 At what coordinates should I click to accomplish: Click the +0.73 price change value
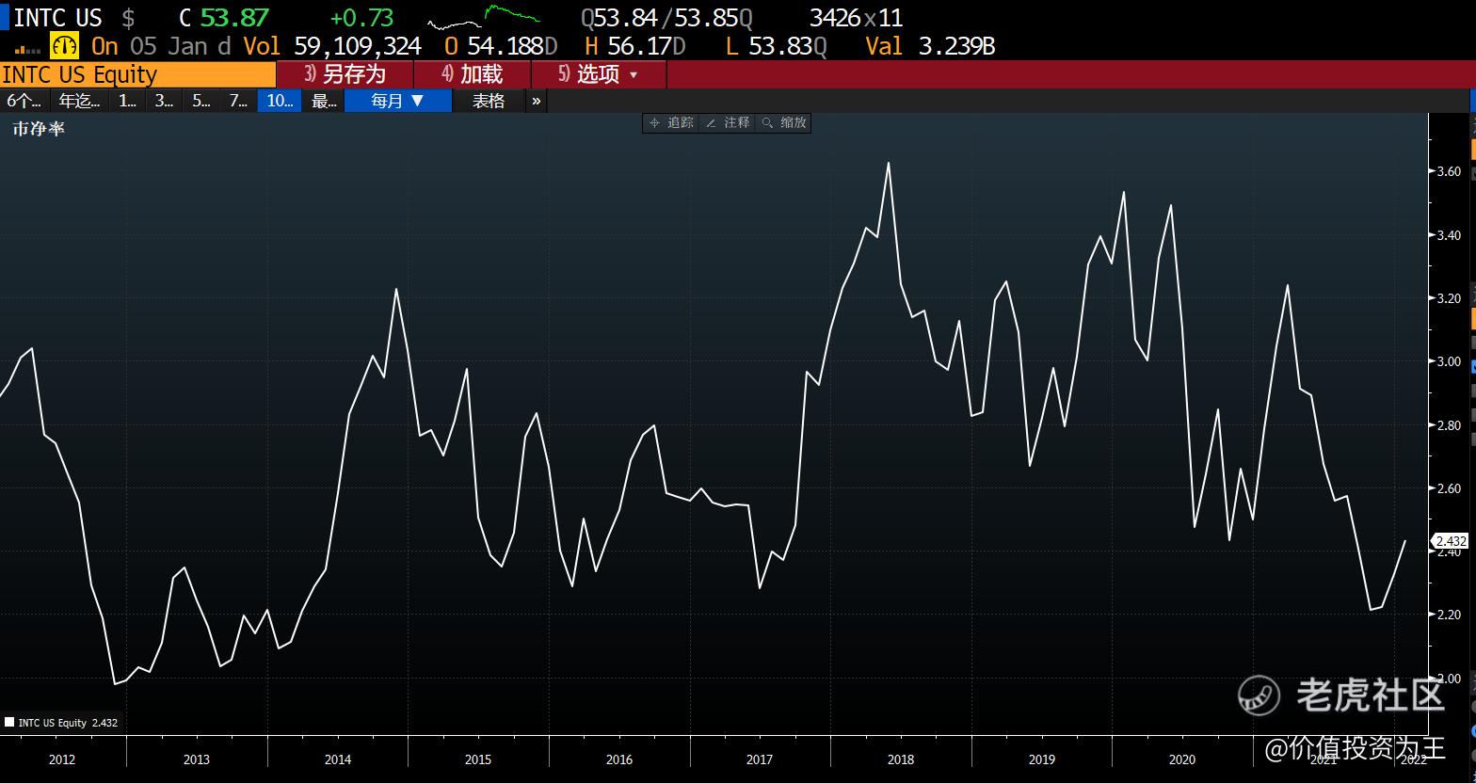(361, 17)
